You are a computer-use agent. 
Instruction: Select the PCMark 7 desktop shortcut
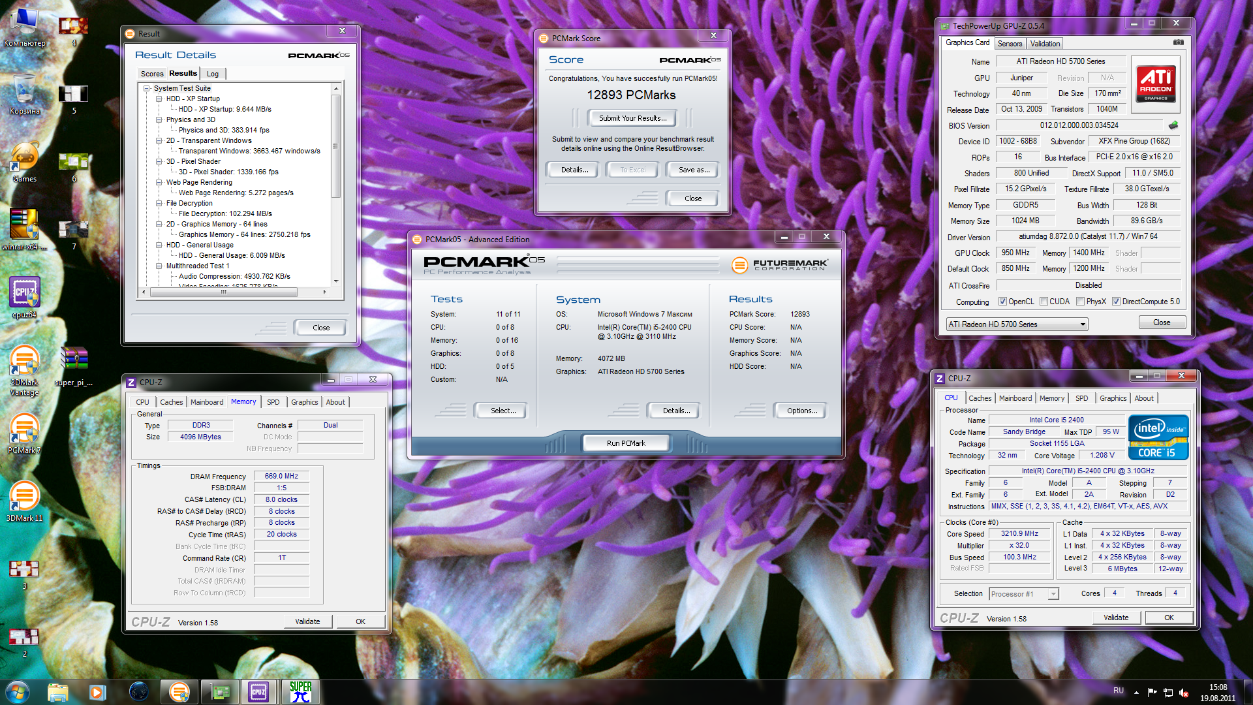click(25, 433)
